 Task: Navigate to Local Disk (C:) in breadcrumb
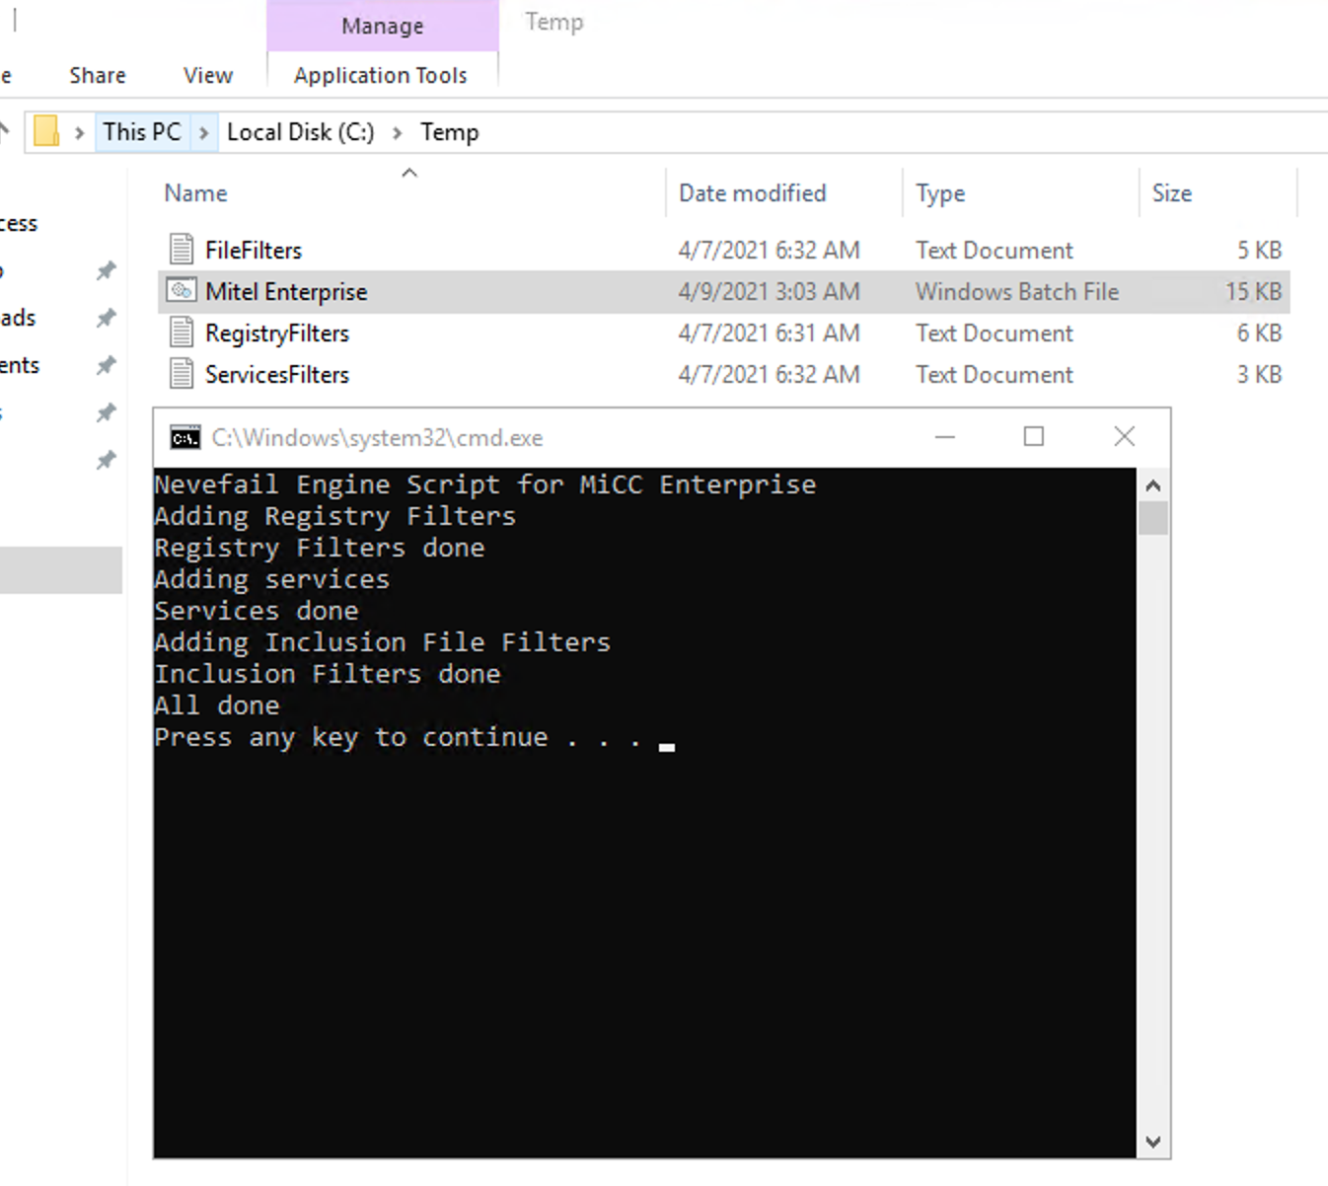point(300,131)
